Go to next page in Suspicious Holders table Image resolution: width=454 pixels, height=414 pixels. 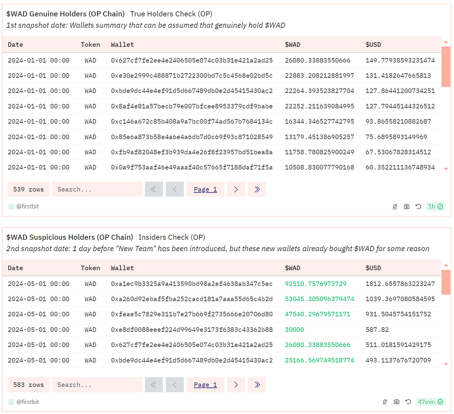click(236, 385)
